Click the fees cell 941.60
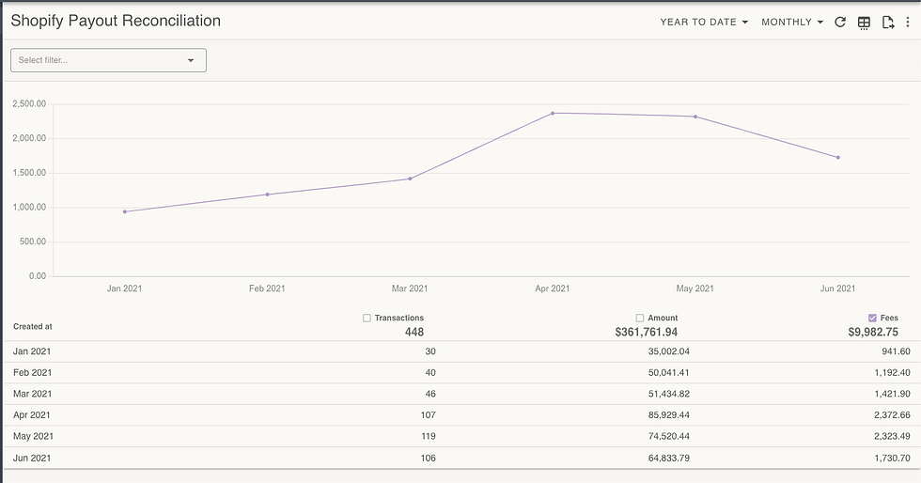Image resolution: width=921 pixels, height=483 pixels. pos(897,351)
